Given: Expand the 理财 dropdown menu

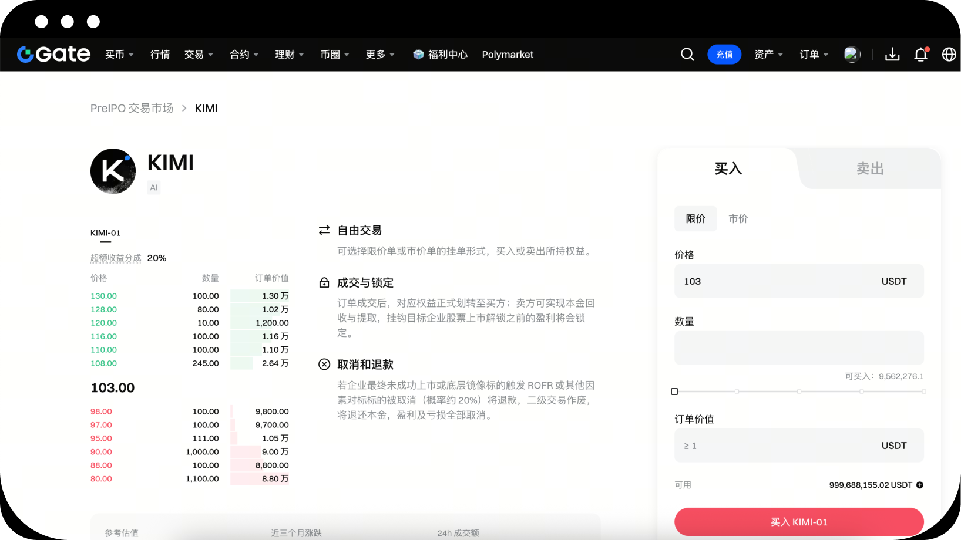Looking at the screenshot, I should pyautogui.click(x=290, y=54).
